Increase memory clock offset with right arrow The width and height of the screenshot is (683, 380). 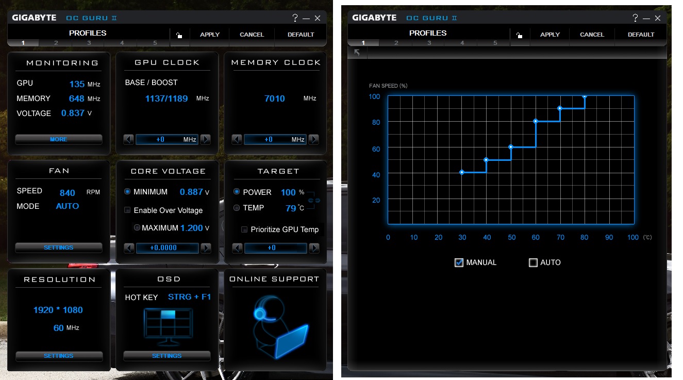tap(313, 139)
